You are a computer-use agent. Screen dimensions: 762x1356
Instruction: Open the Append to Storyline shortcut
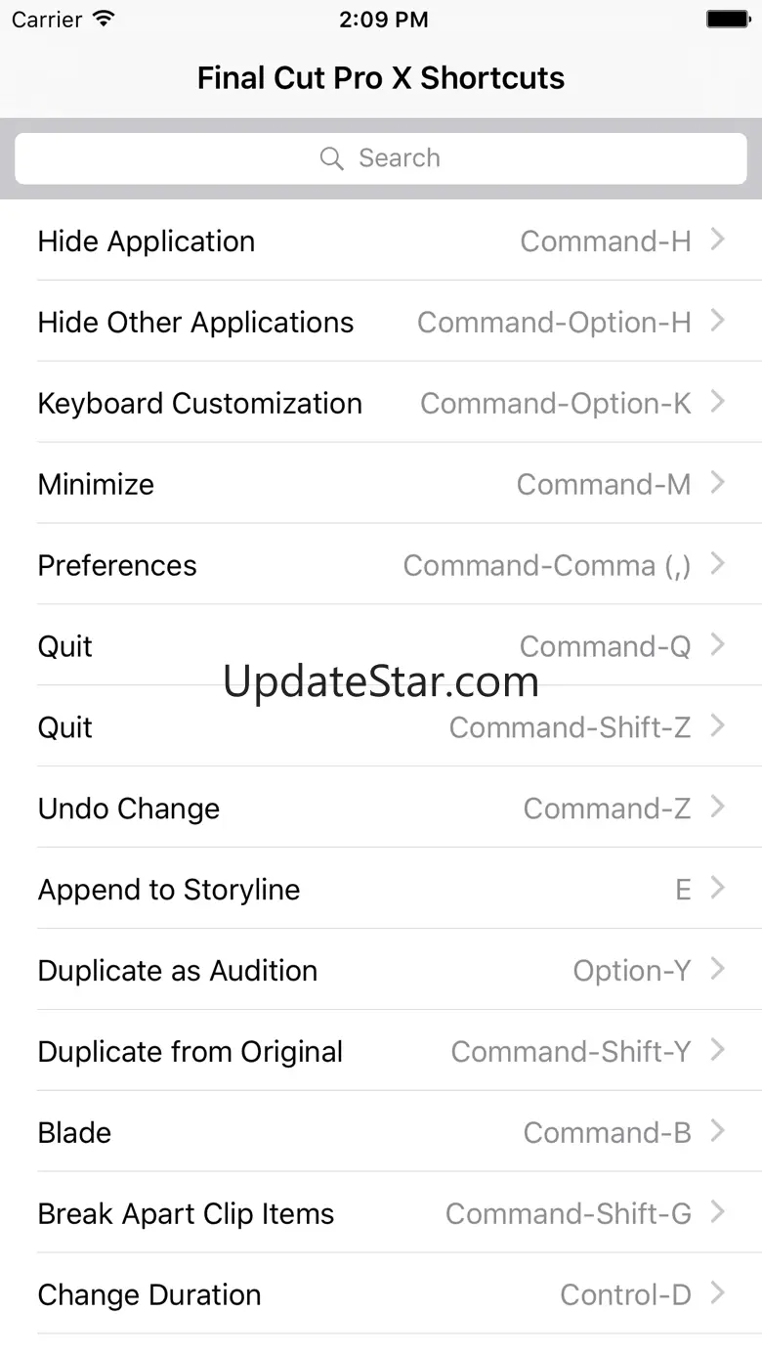pyautogui.click(x=381, y=889)
